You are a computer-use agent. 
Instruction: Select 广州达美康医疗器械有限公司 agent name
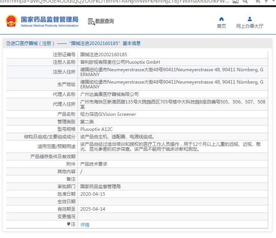[x=109, y=94]
